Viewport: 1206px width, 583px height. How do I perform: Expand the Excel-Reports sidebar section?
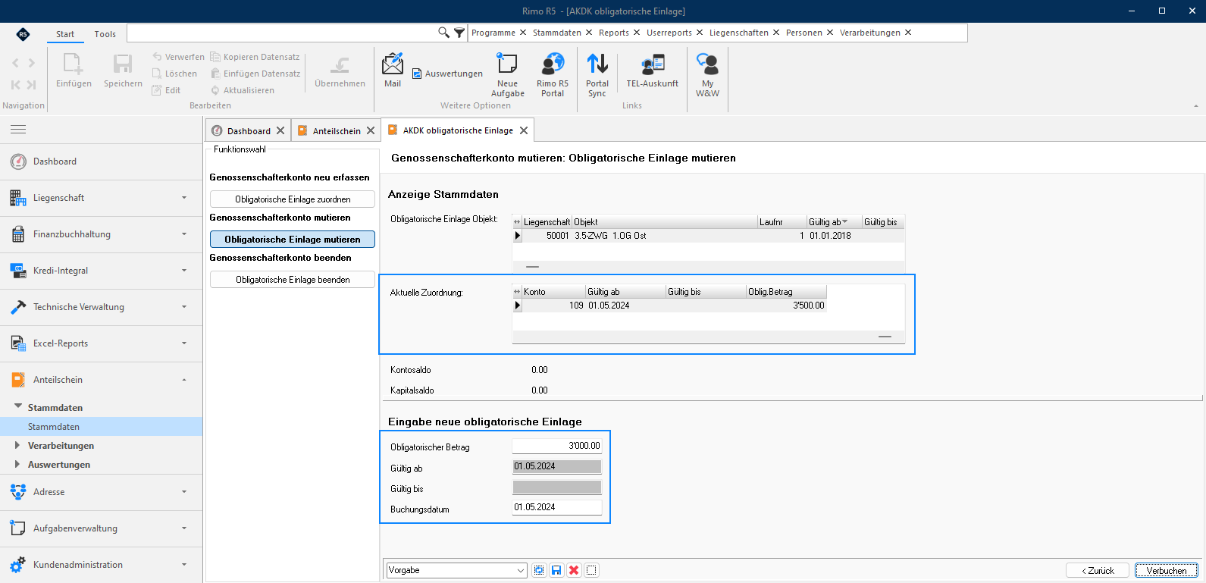pyautogui.click(x=102, y=343)
